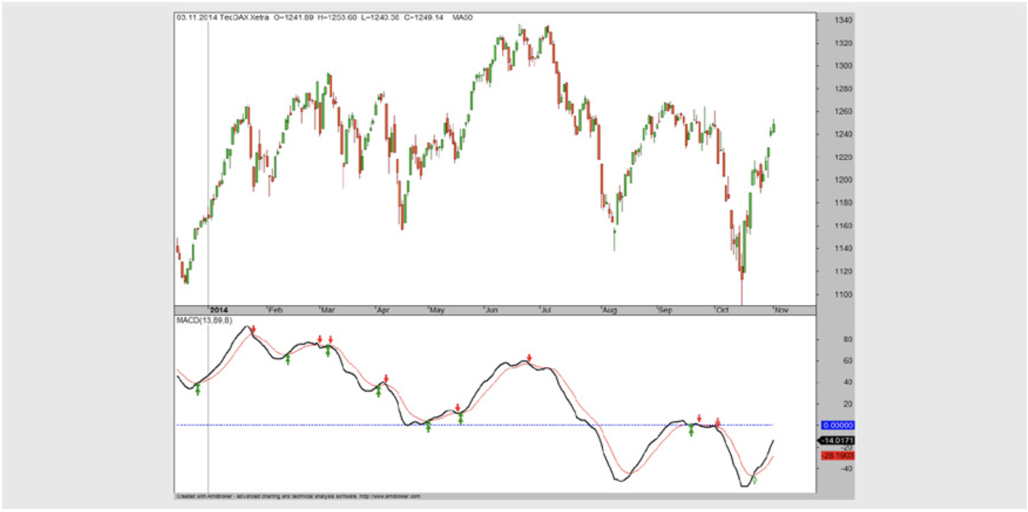Click the '1220' price axis label
1028x512 pixels.
(843, 157)
